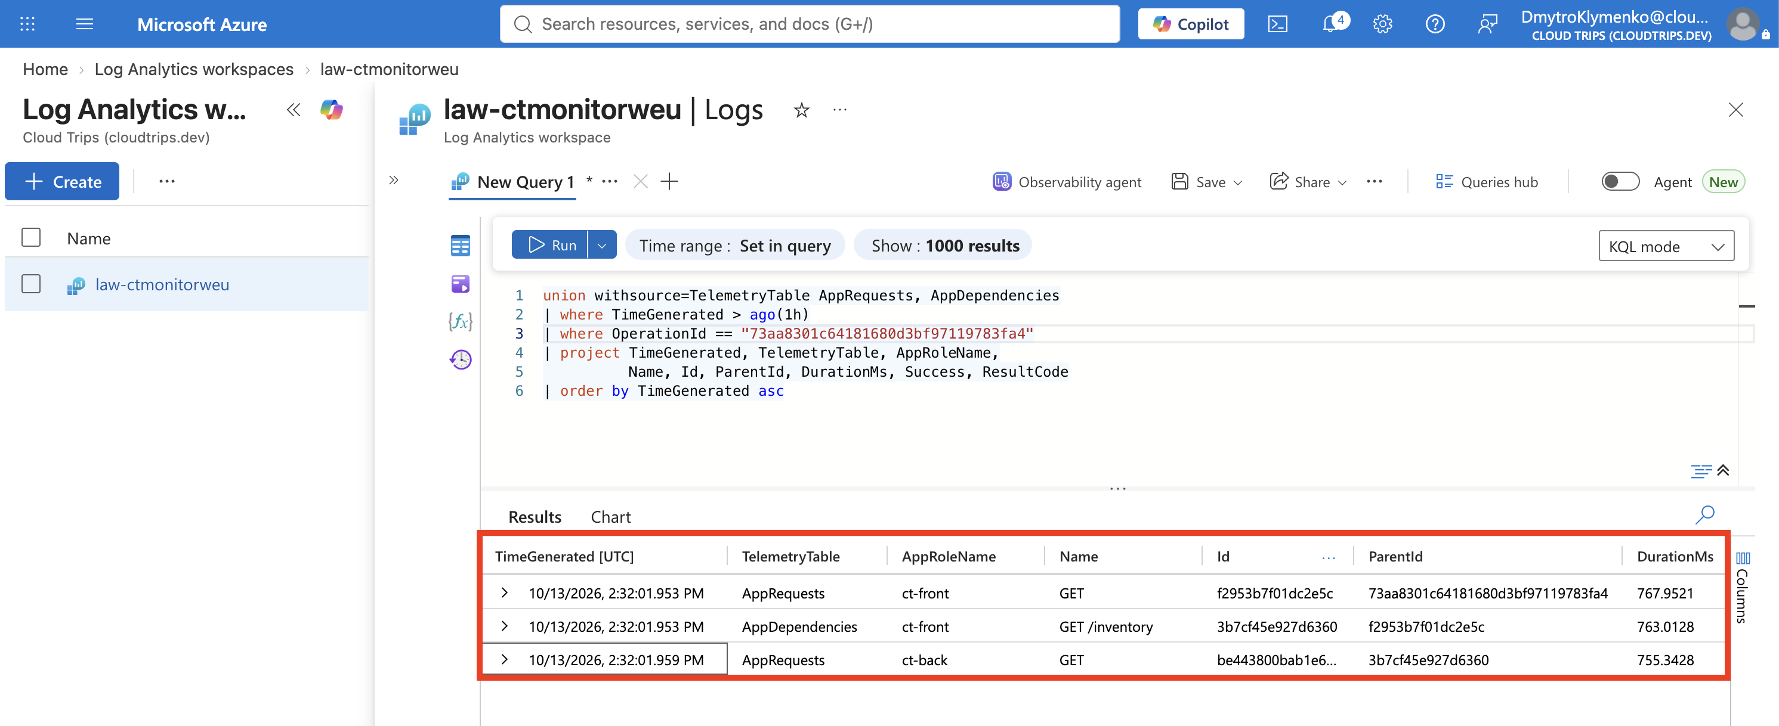Open the law-ctmonitorweu workspace link
The height and width of the screenshot is (726, 1779).
[x=162, y=284]
